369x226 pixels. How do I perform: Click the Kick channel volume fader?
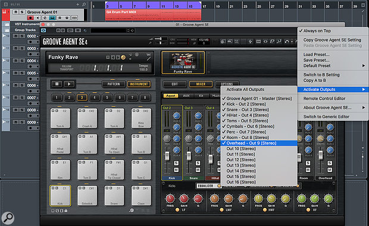point(167,156)
